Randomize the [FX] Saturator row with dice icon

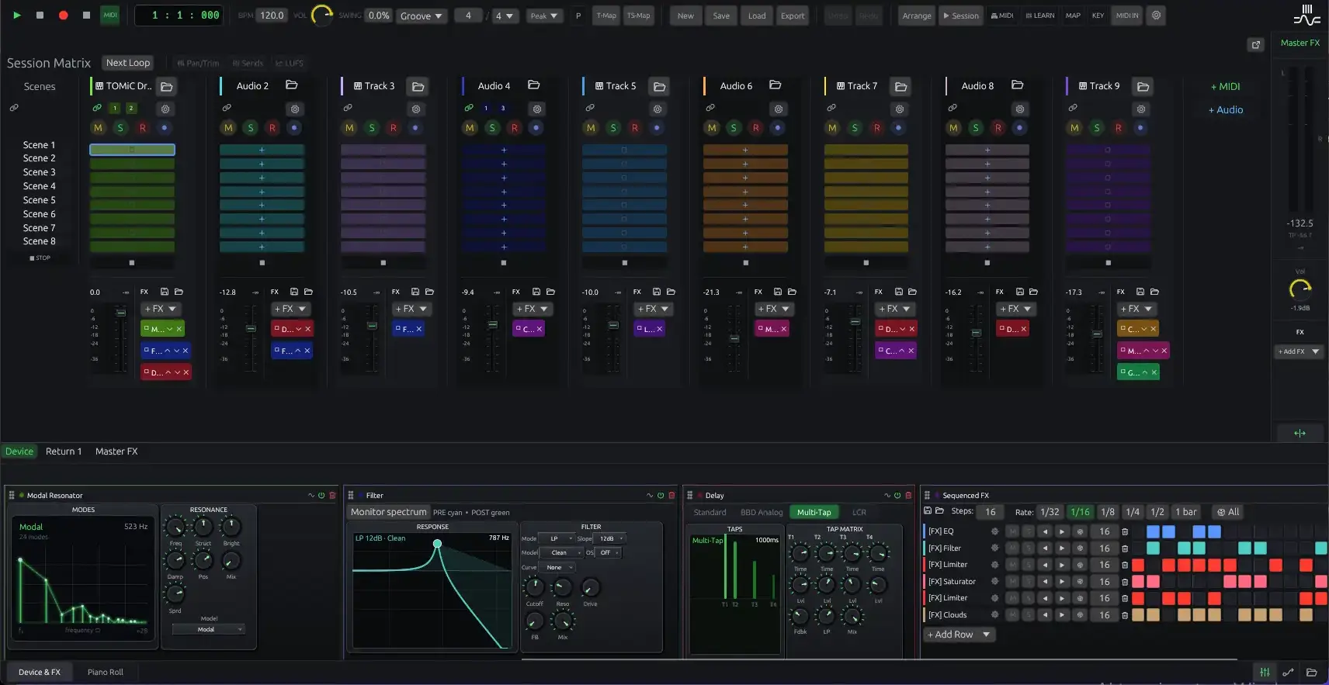click(1080, 582)
